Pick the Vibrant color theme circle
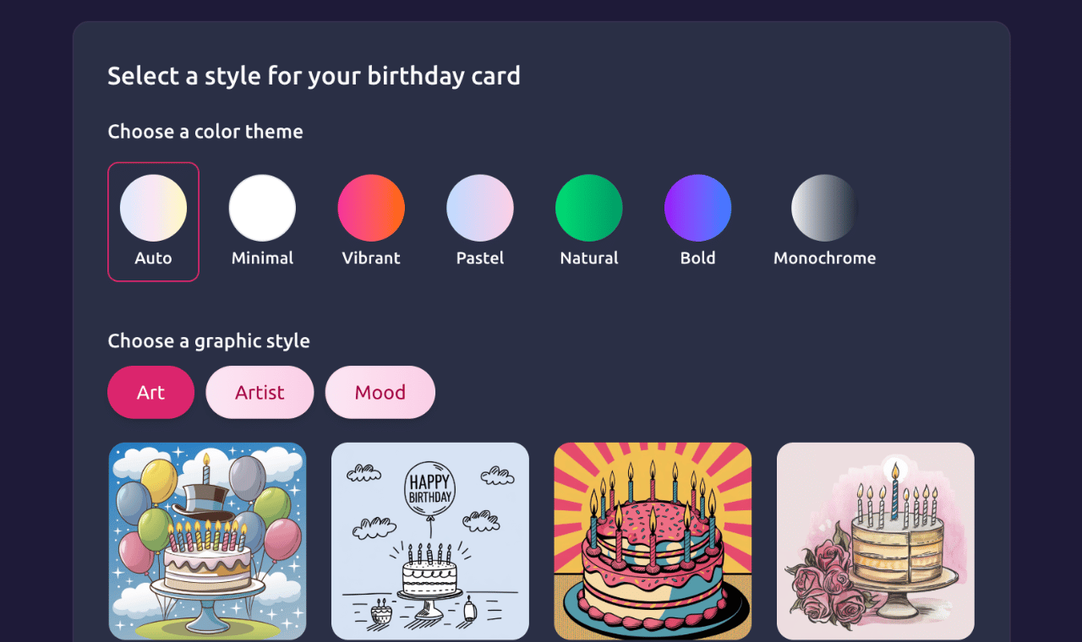The height and width of the screenshot is (642, 1082). [x=371, y=208]
